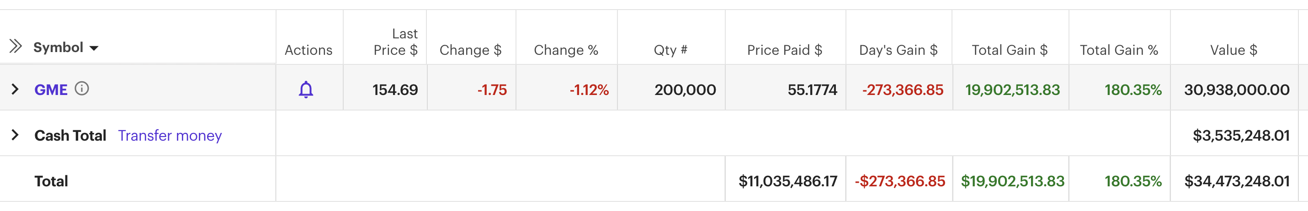Expand the Cash Total row

click(15, 135)
